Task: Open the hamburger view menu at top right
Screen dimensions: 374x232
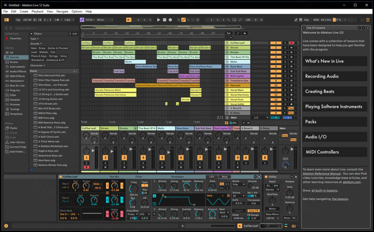Action: (x=368, y=20)
